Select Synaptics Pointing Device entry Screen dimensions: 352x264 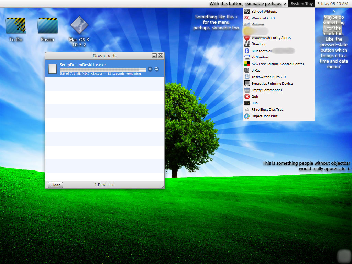tap(279, 83)
